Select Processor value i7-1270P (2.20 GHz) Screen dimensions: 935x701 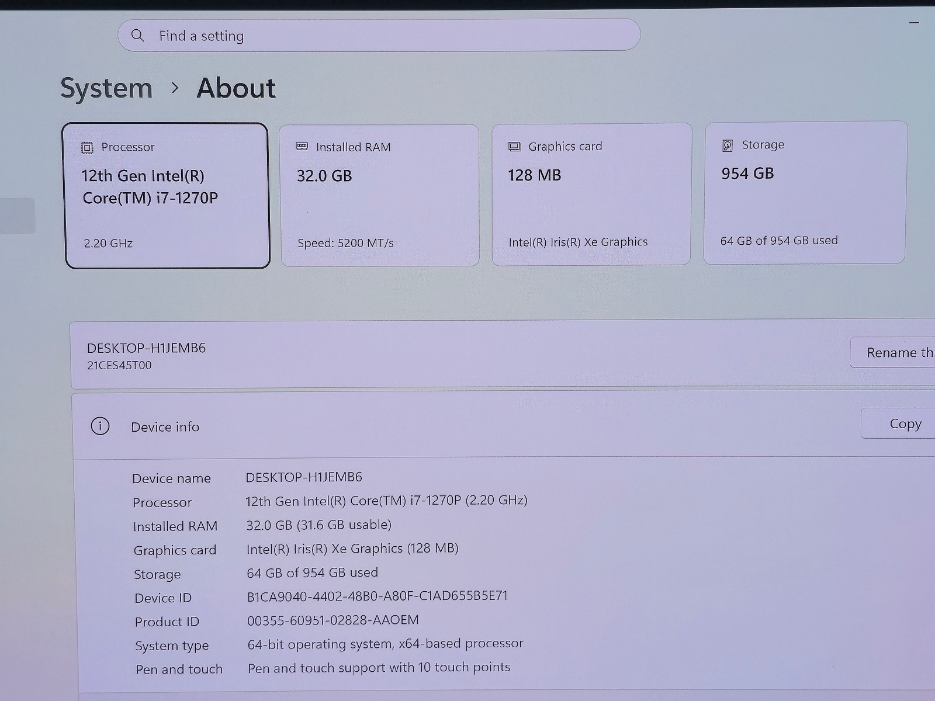pos(386,501)
